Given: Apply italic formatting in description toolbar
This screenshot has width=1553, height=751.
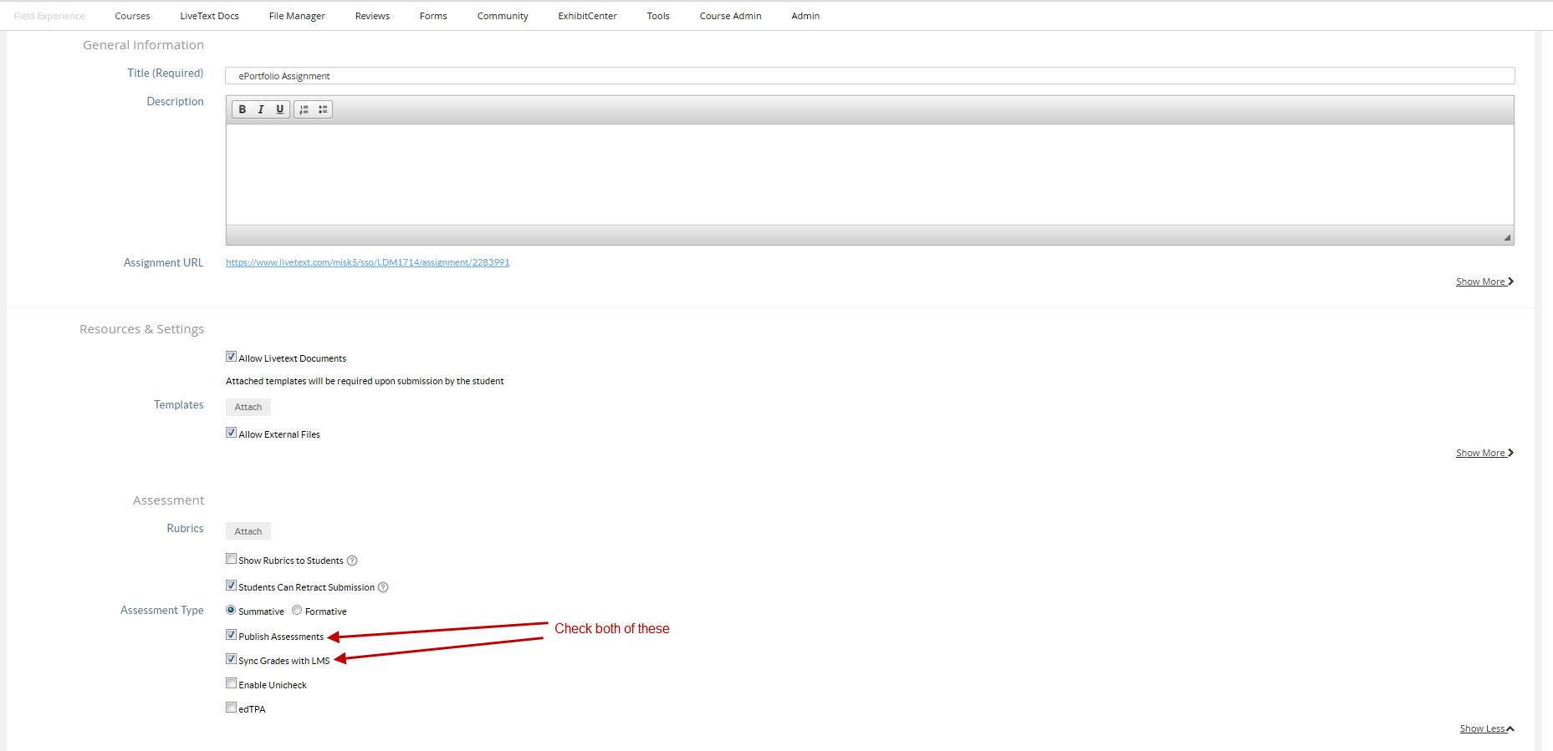Looking at the screenshot, I should pos(261,109).
